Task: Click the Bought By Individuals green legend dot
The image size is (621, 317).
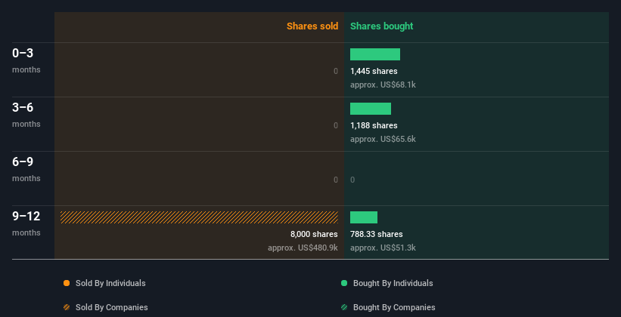Action: click(344, 283)
